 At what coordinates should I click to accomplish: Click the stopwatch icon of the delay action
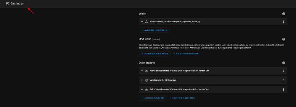pos(146,80)
